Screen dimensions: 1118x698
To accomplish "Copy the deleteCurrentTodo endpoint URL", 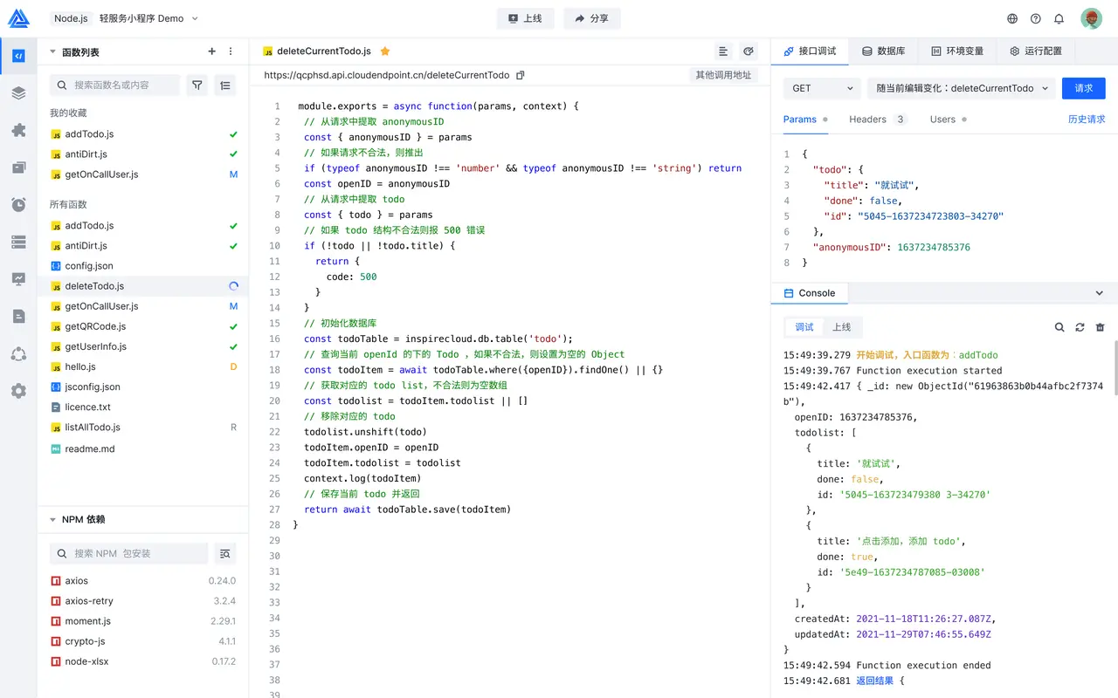I will [521, 75].
